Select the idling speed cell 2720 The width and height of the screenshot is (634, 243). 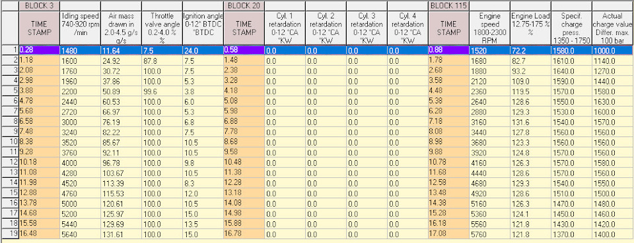80,111
